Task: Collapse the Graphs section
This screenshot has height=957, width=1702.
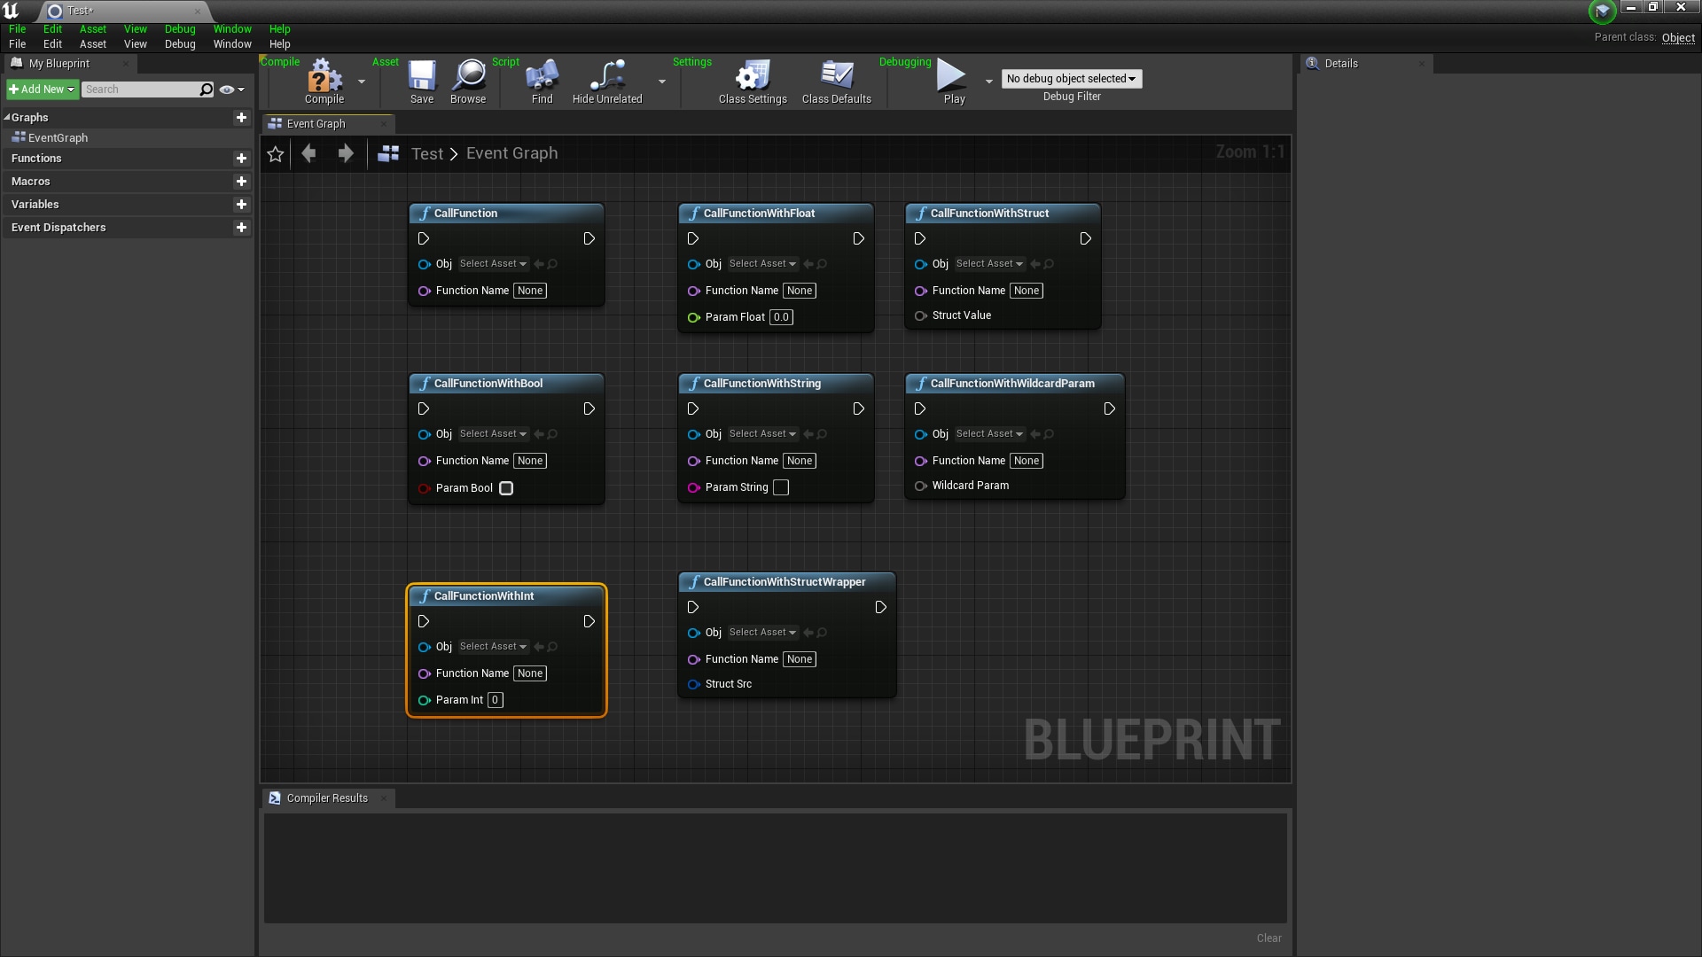Action: [x=9, y=117]
